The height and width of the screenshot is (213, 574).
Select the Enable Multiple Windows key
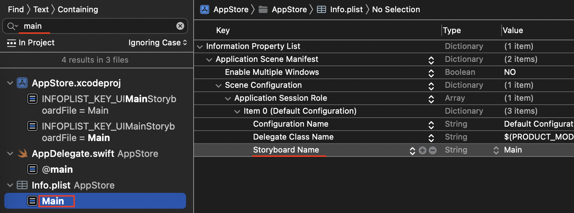pyautogui.click(x=272, y=72)
